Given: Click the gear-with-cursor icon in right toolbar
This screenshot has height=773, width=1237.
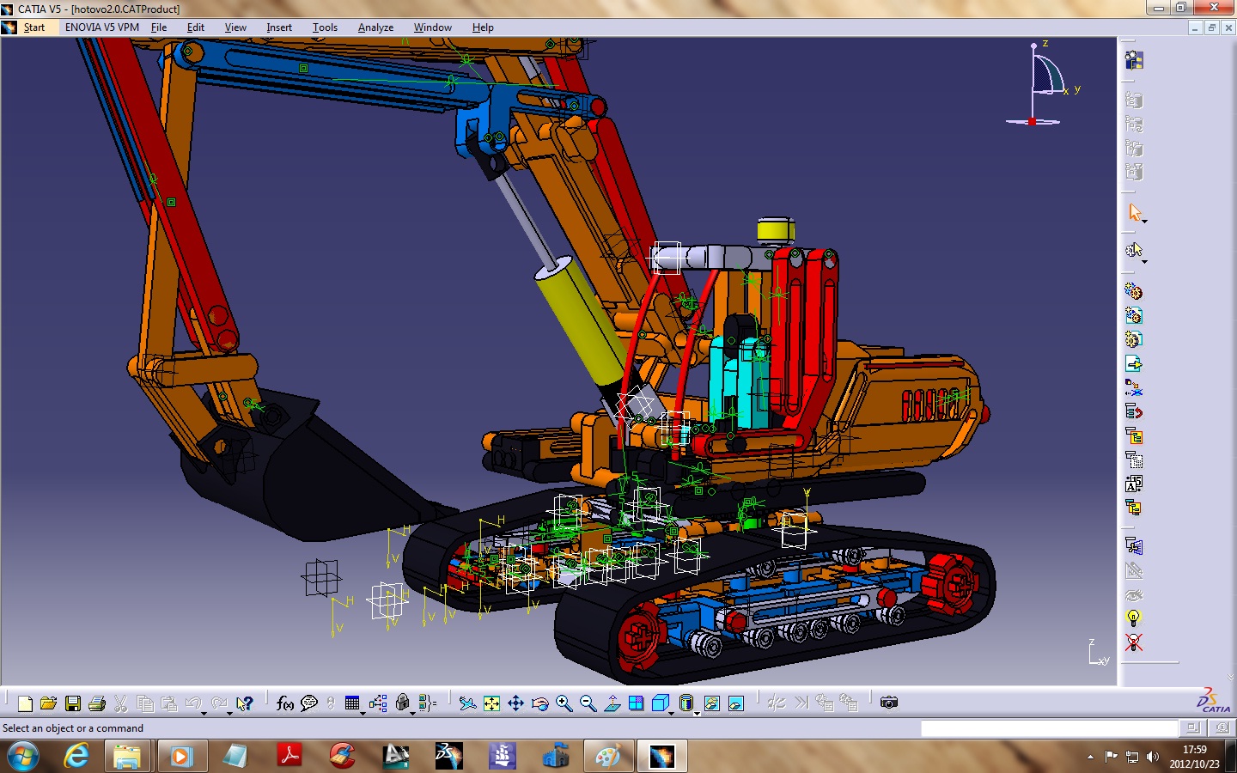Looking at the screenshot, I should click(1134, 250).
